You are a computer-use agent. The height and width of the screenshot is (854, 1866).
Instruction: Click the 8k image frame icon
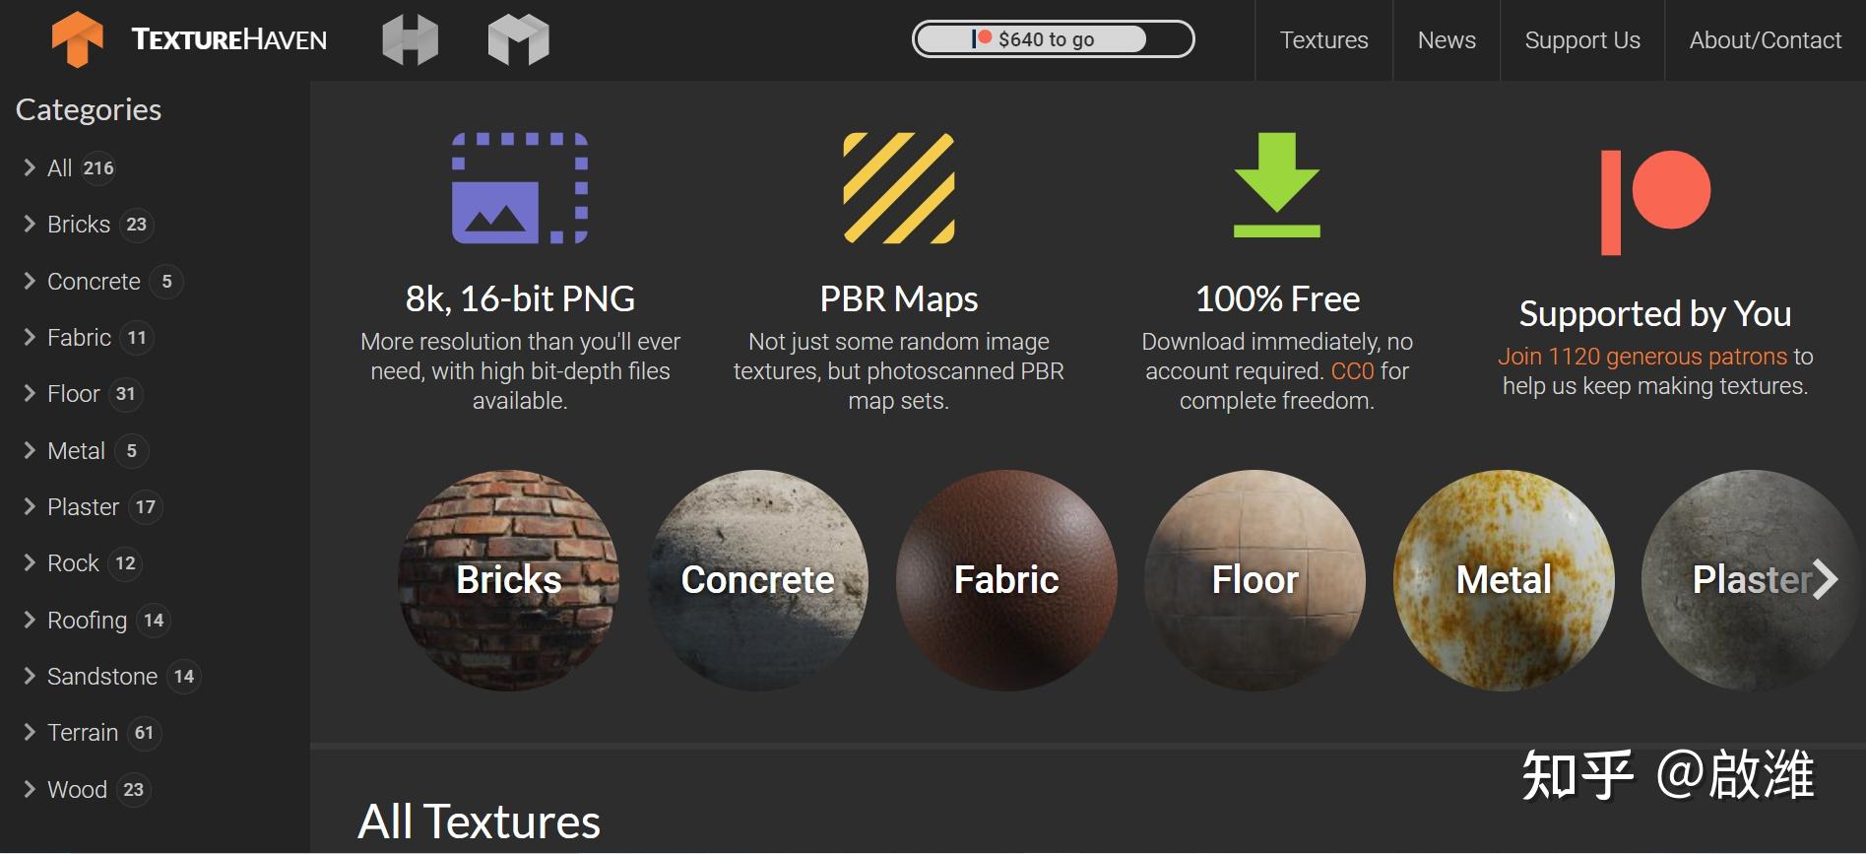[520, 188]
